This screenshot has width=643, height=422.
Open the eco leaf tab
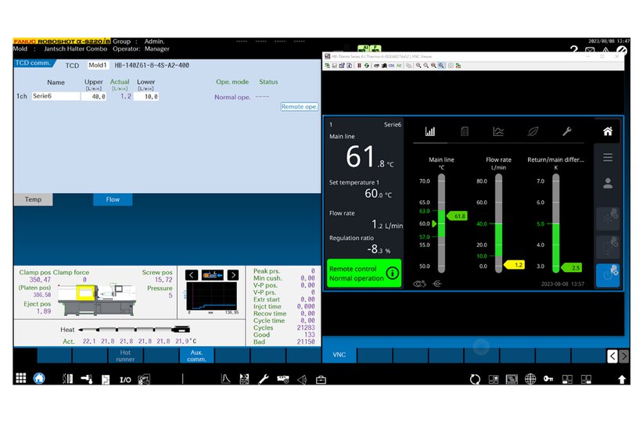533,131
